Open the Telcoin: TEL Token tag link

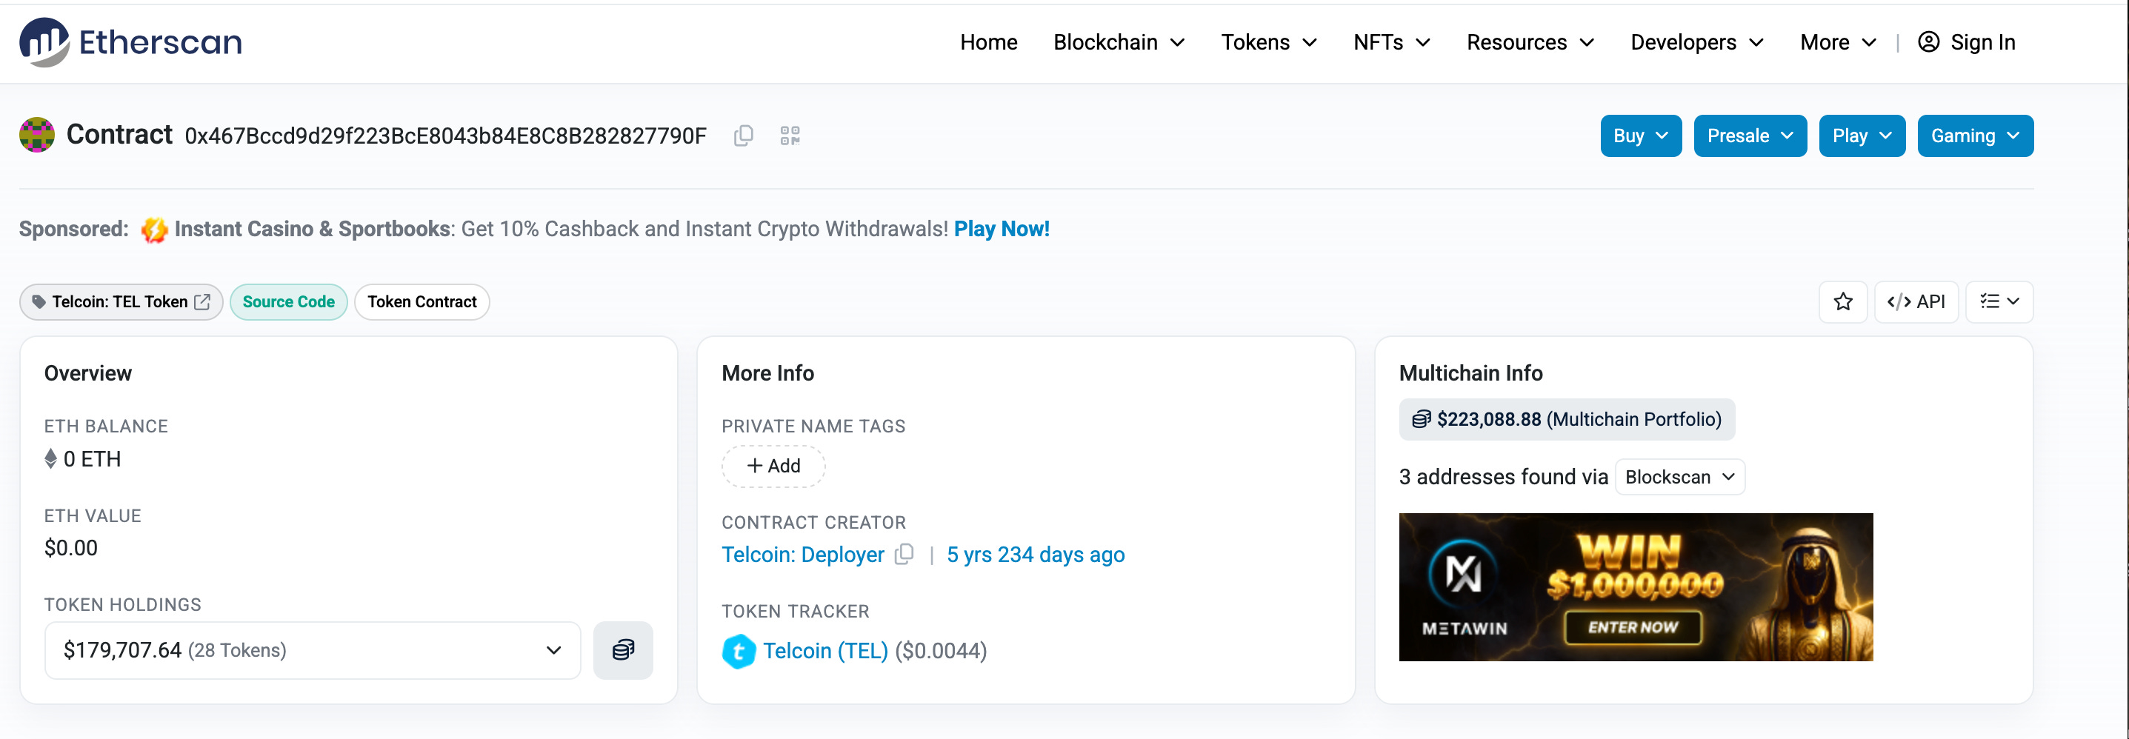coord(121,301)
